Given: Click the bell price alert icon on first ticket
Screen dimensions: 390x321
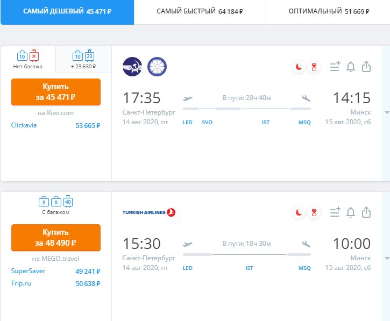Looking at the screenshot, I should pos(351,67).
